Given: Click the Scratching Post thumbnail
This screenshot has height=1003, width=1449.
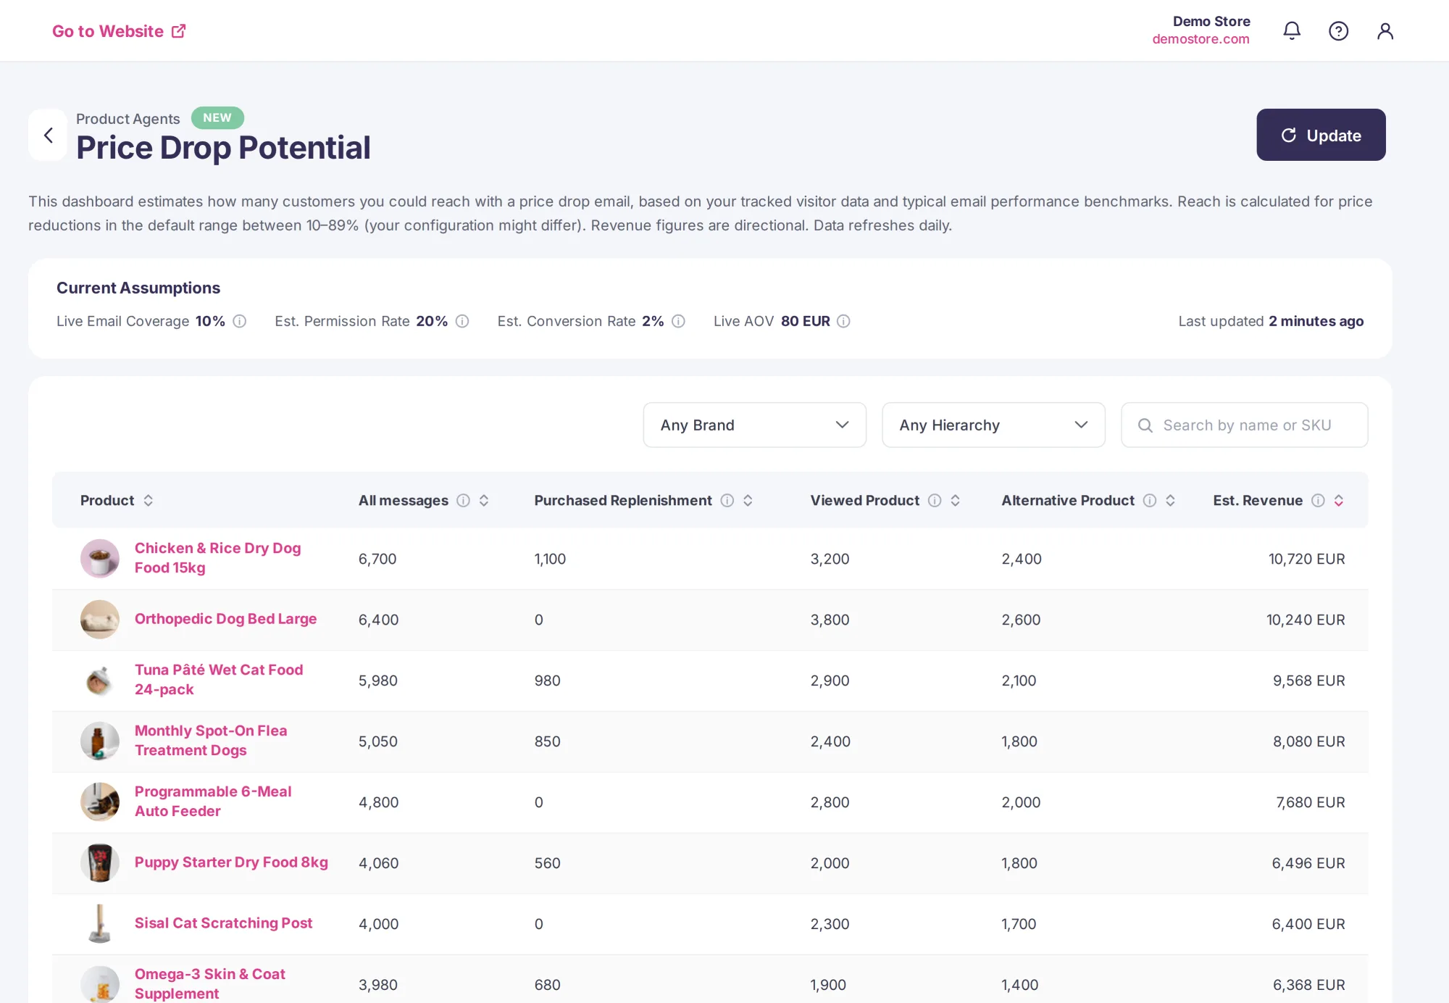Looking at the screenshot, I should click(x=100, y=923).
